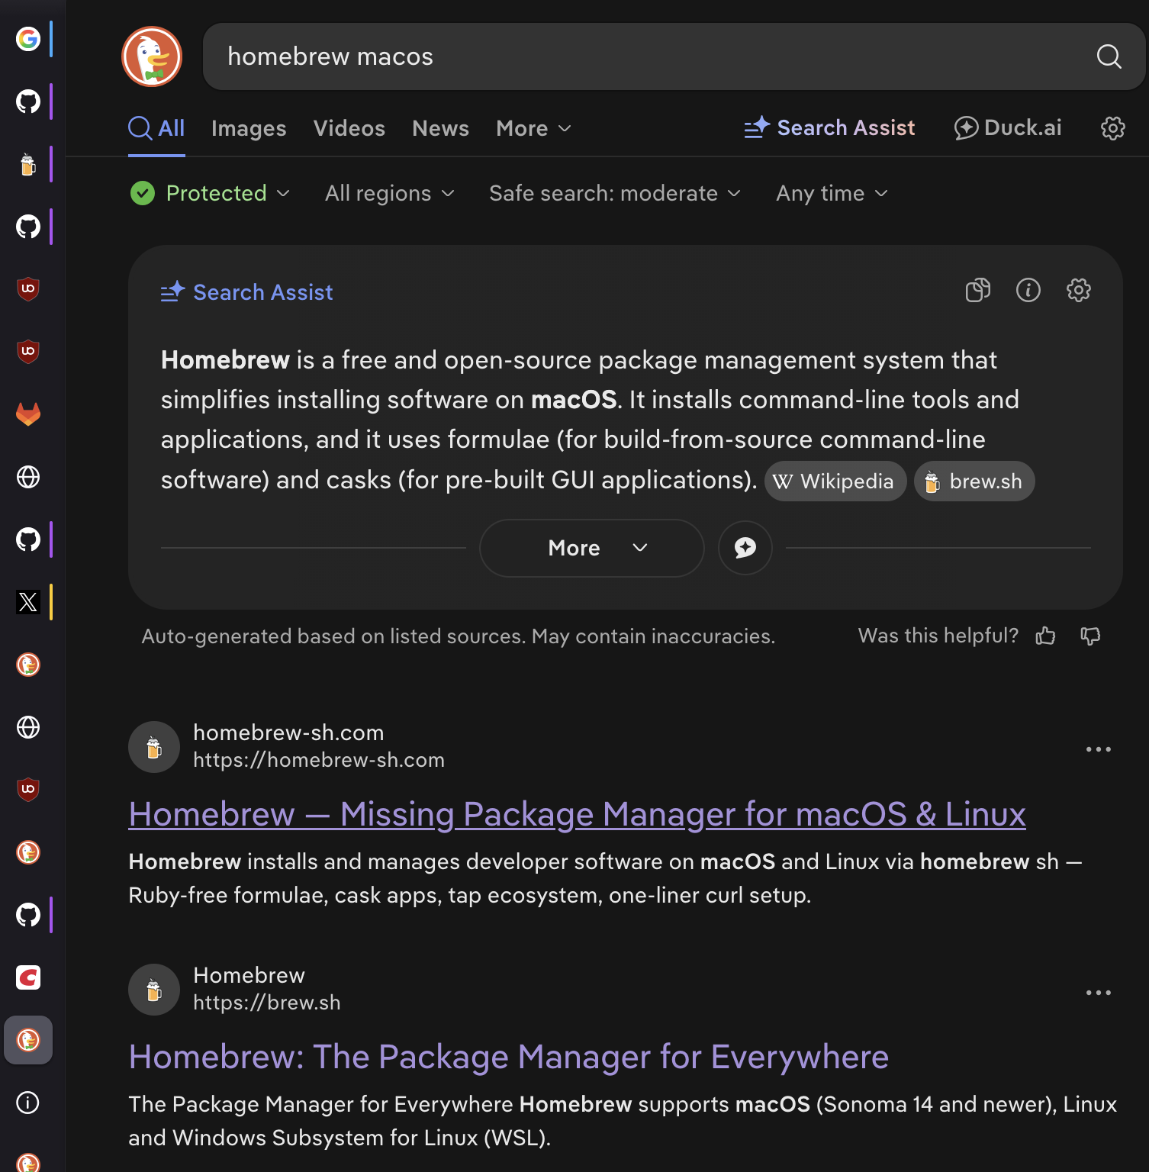The width and height of the screenshot is (1149, 1172).
Task: Open the info circle tab in the sidebar
Action: 28,1103
